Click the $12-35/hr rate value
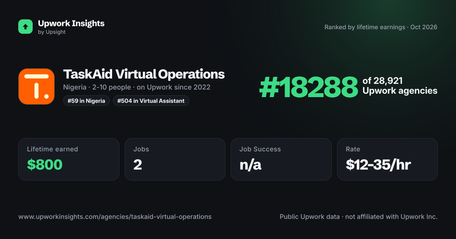This screenshot has width=456, height=239. 378,165
